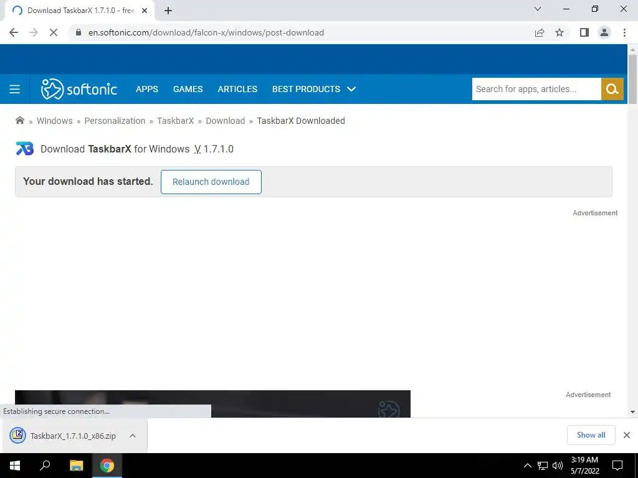The height and width of the screenshot is (478, 638).
Task: Click the page vertical scrollbar
Action: 632,79
